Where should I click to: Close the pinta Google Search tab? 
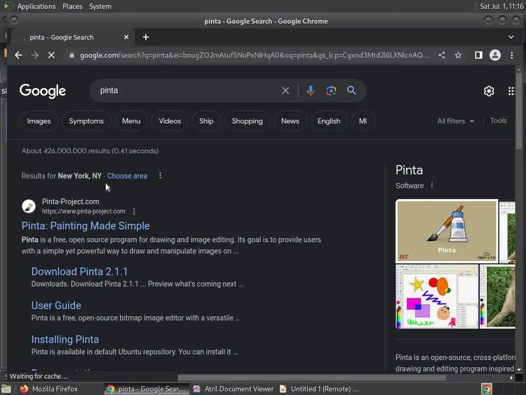tap(126, 37)
